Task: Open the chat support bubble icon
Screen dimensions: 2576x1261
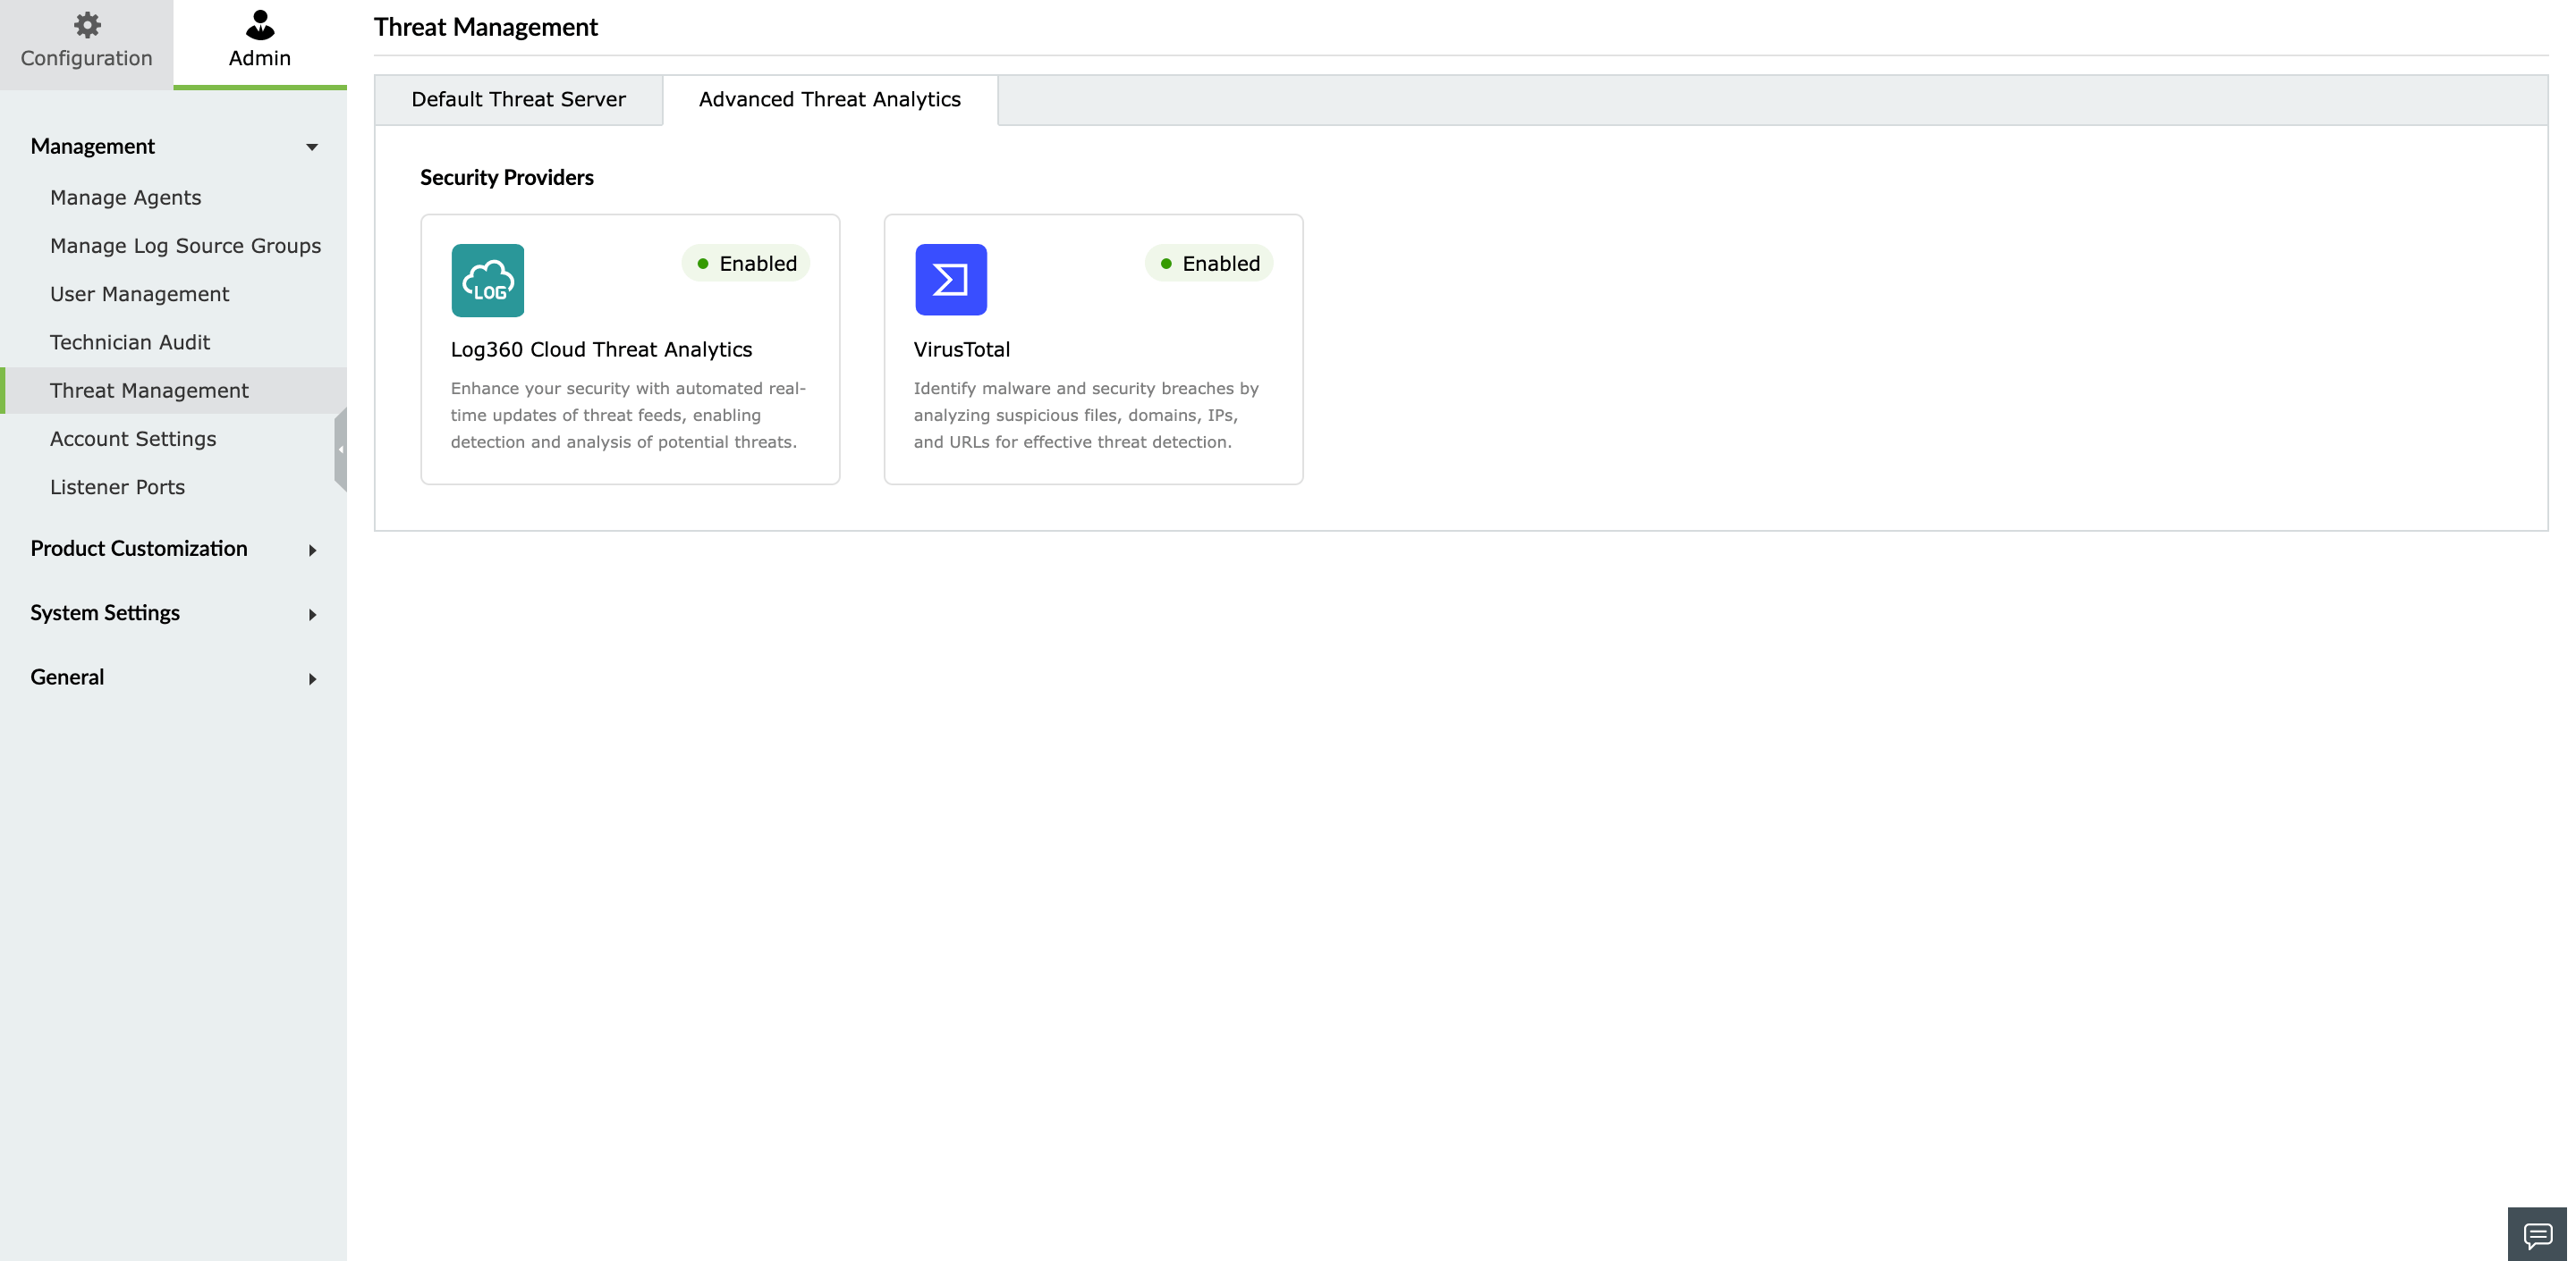Action: (2541, 1235)
